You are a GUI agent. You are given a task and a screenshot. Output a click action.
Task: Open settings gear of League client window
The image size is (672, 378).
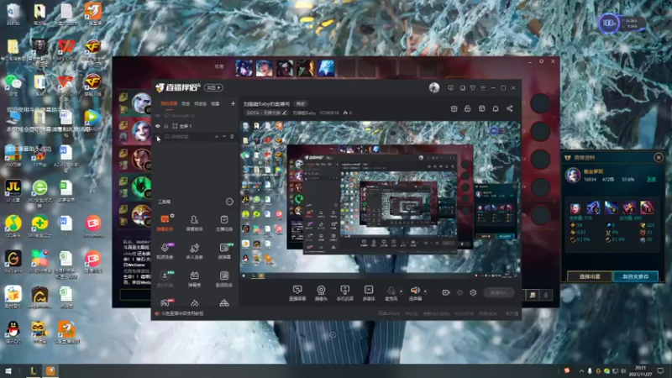[x=541, y=61]
